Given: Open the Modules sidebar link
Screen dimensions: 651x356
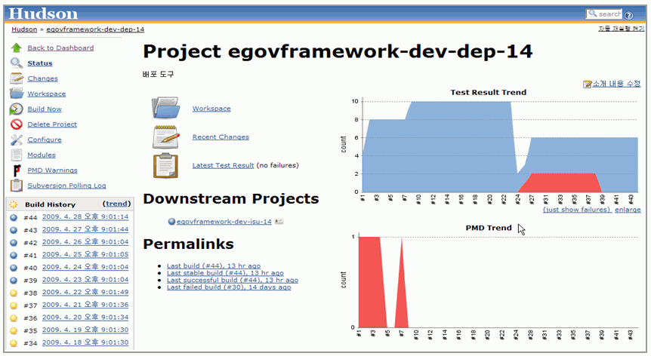Looking at the screenshot, I should [x=42, y=155].
